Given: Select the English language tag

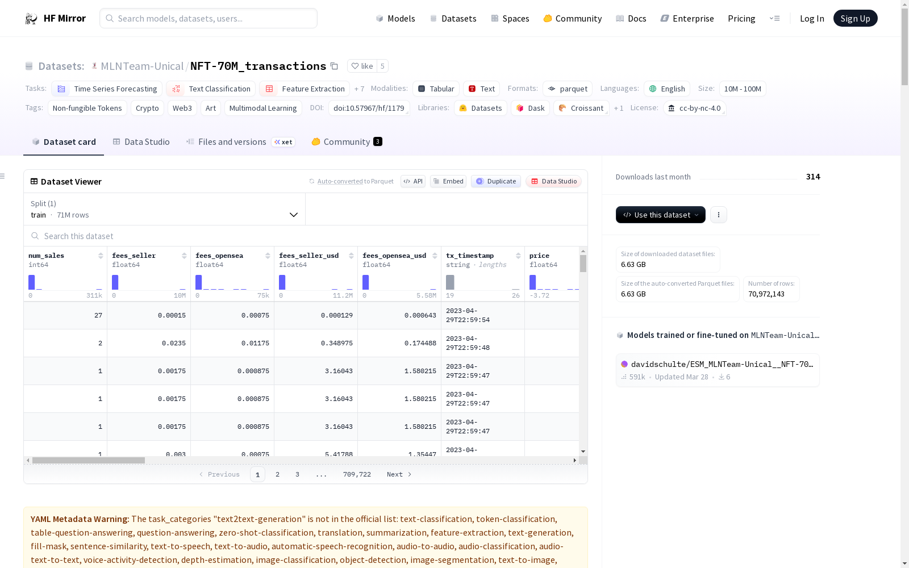Looking at the screenshot, I should (667, 89).
